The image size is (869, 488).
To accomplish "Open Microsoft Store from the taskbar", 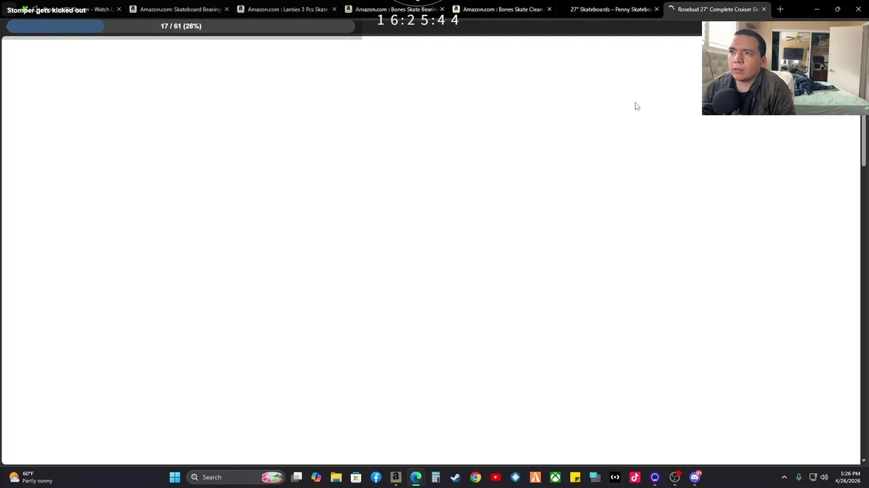I will tap(356, 477).
